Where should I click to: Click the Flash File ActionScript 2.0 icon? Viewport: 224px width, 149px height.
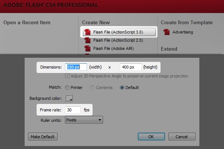click(87, 40)
